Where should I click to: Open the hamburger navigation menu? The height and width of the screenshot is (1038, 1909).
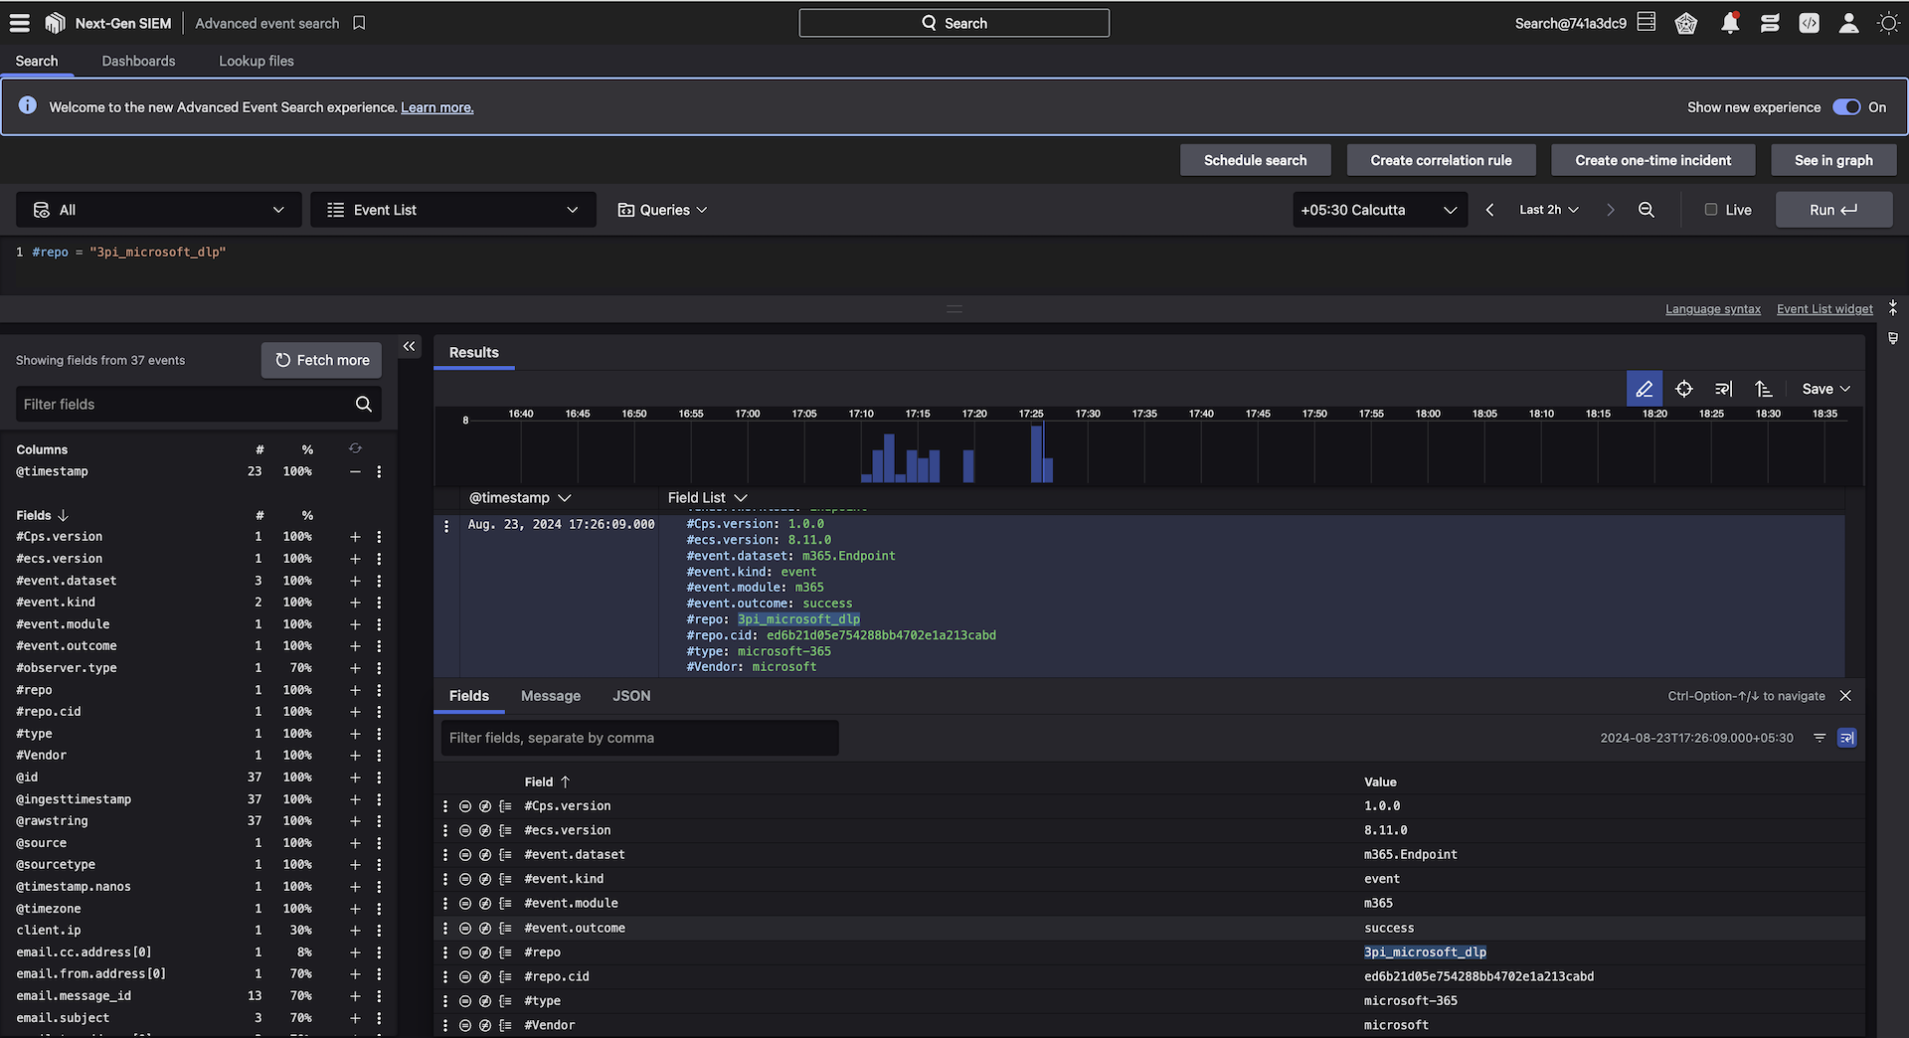[x=20, y=23]
